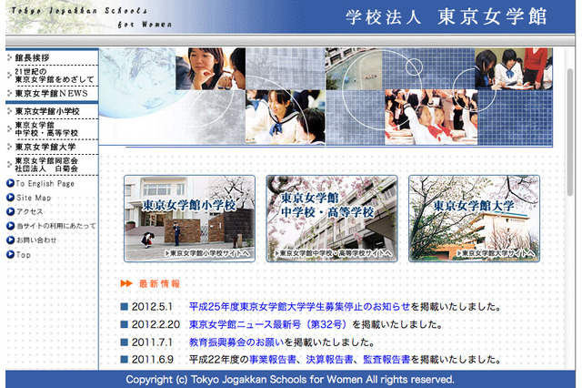The image size is (582, 388).
Task: Click the blue arrow icon beside アクセス
Action: point(10,211)
